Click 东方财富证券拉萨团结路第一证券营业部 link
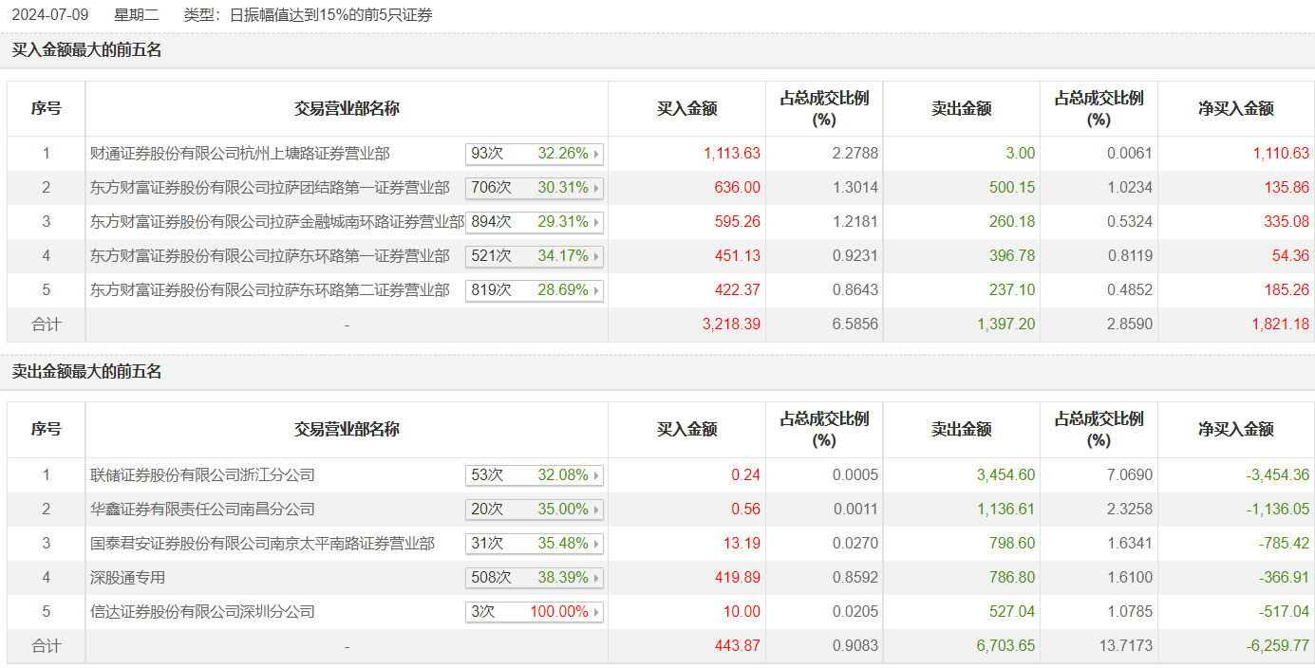 tap(270, 188)
